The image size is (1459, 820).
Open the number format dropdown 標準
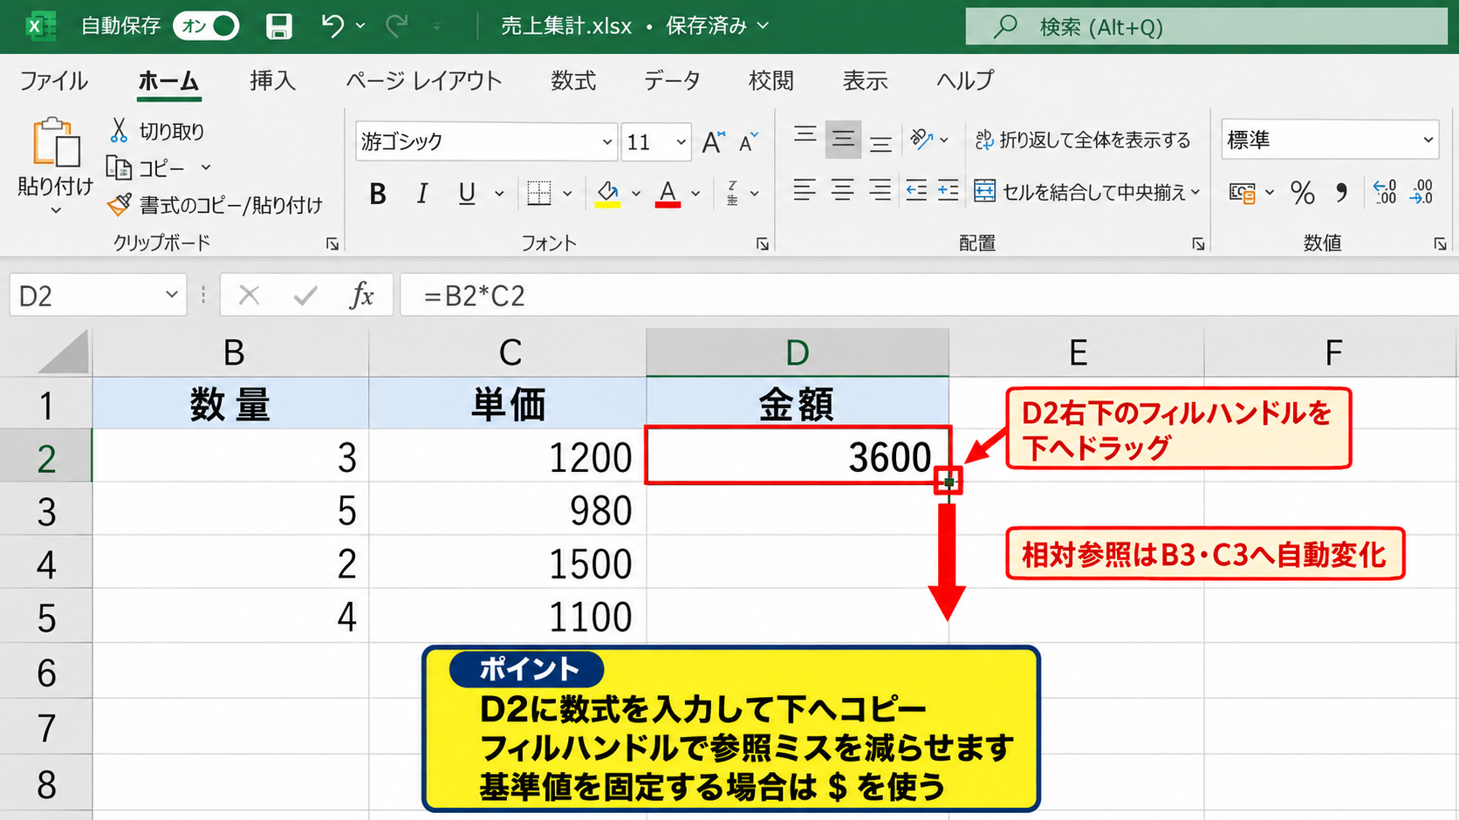click(x=1428, y=140)
